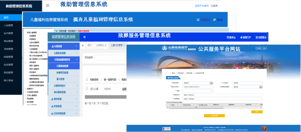
Task: Click the home icon for 返回门户
Action: [x=241, y=37]
